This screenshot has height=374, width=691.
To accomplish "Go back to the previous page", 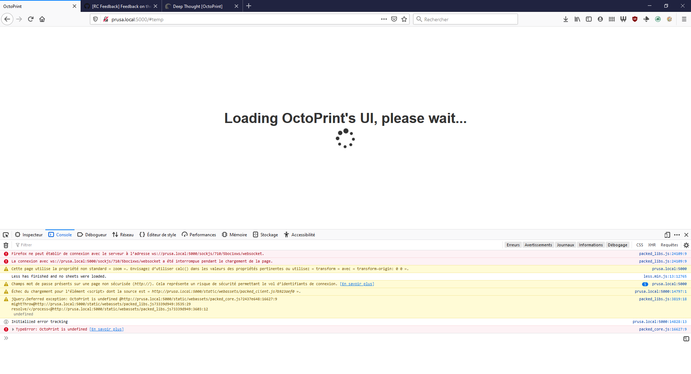I will tap(7, 19).
